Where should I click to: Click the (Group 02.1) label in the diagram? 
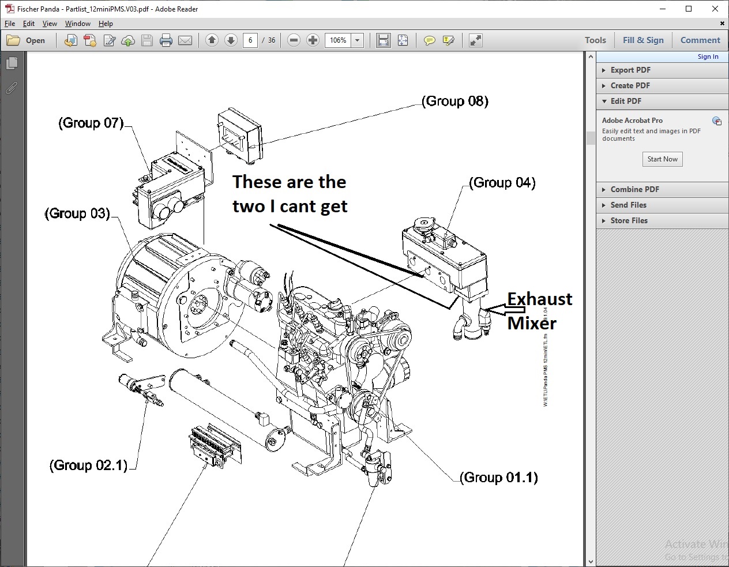(x=88, y=465)
